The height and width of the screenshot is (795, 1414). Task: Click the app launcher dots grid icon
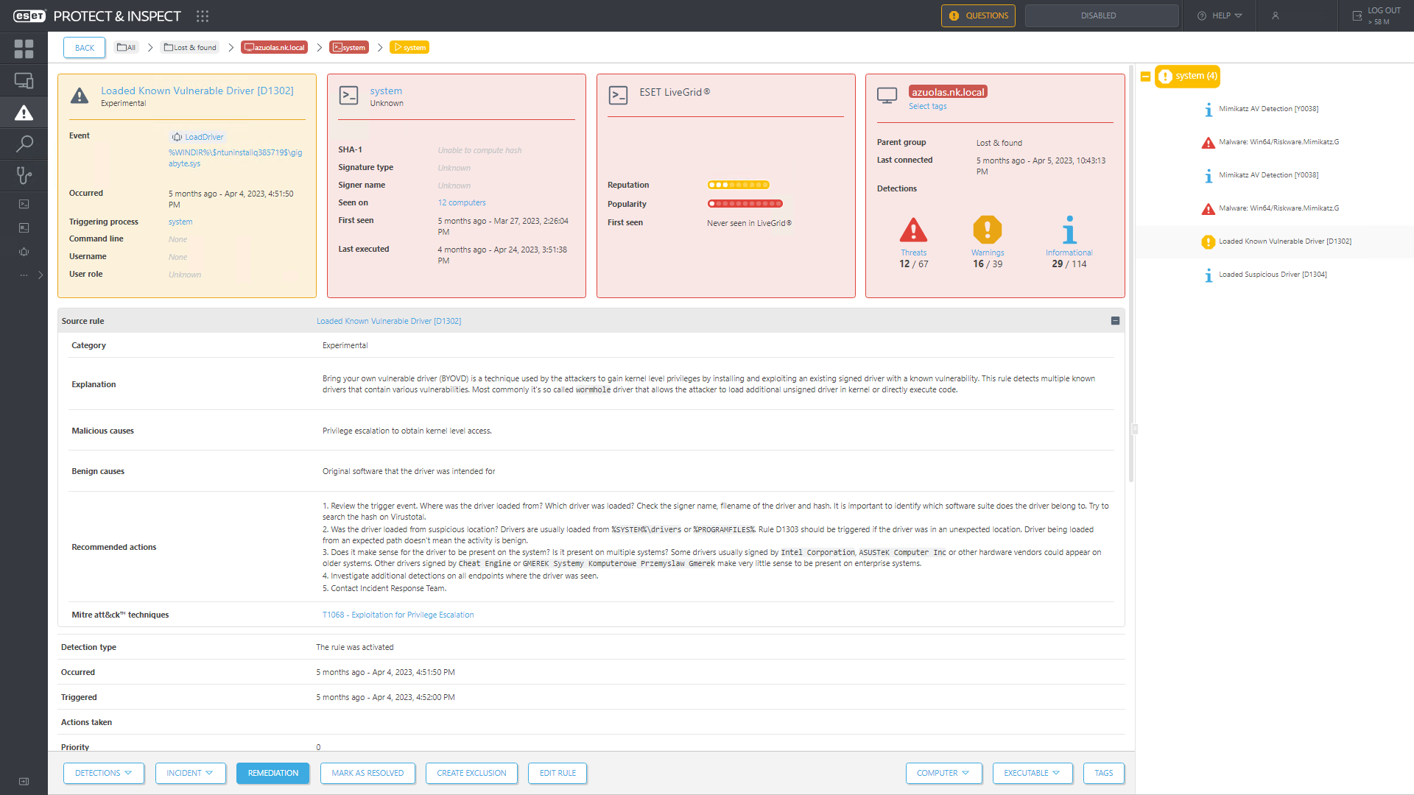pos(203,15)
